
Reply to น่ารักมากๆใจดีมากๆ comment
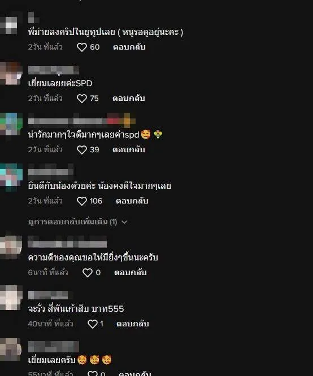pos(129,149)
